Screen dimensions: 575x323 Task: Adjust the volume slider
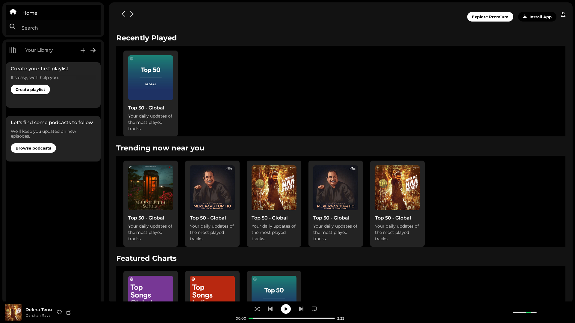pyautogui.click(x=525, y=312)
